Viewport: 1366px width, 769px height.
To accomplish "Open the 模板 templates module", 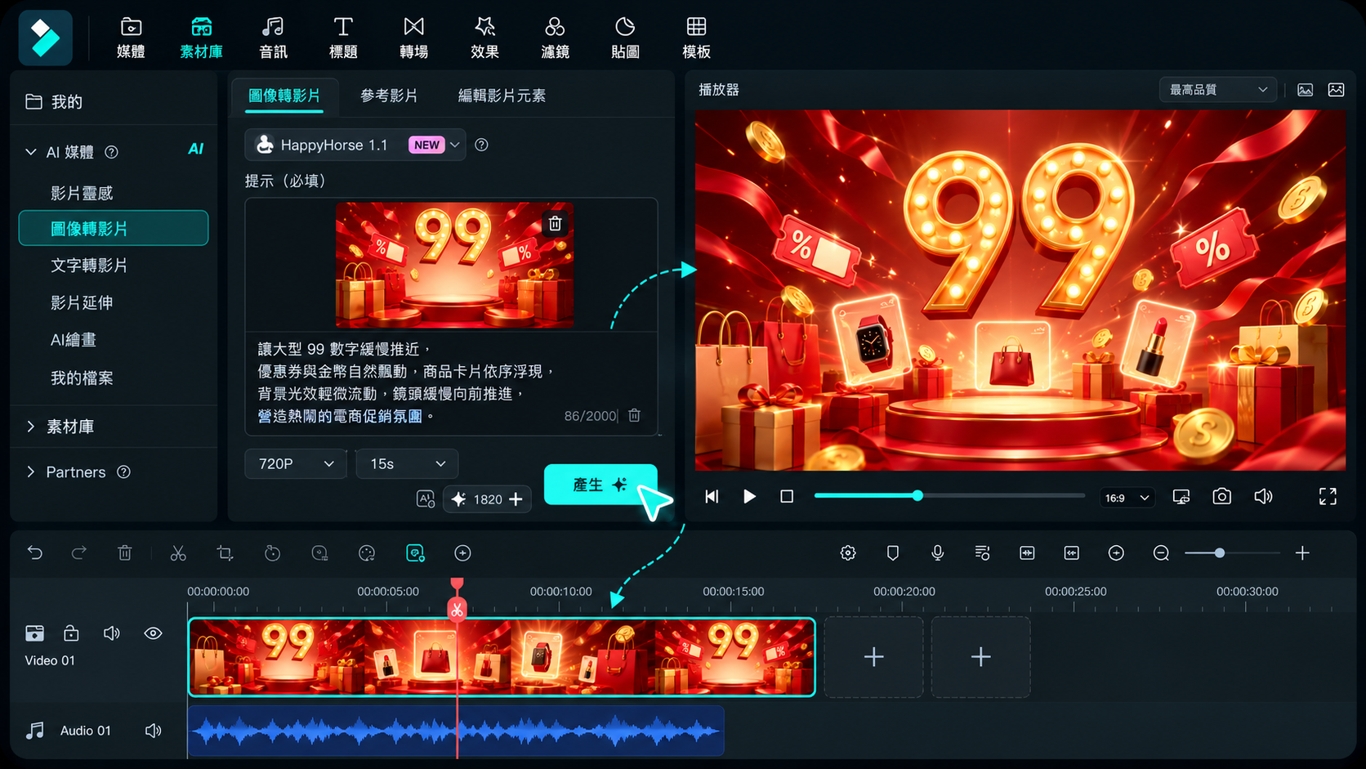I will pos(696,38).
